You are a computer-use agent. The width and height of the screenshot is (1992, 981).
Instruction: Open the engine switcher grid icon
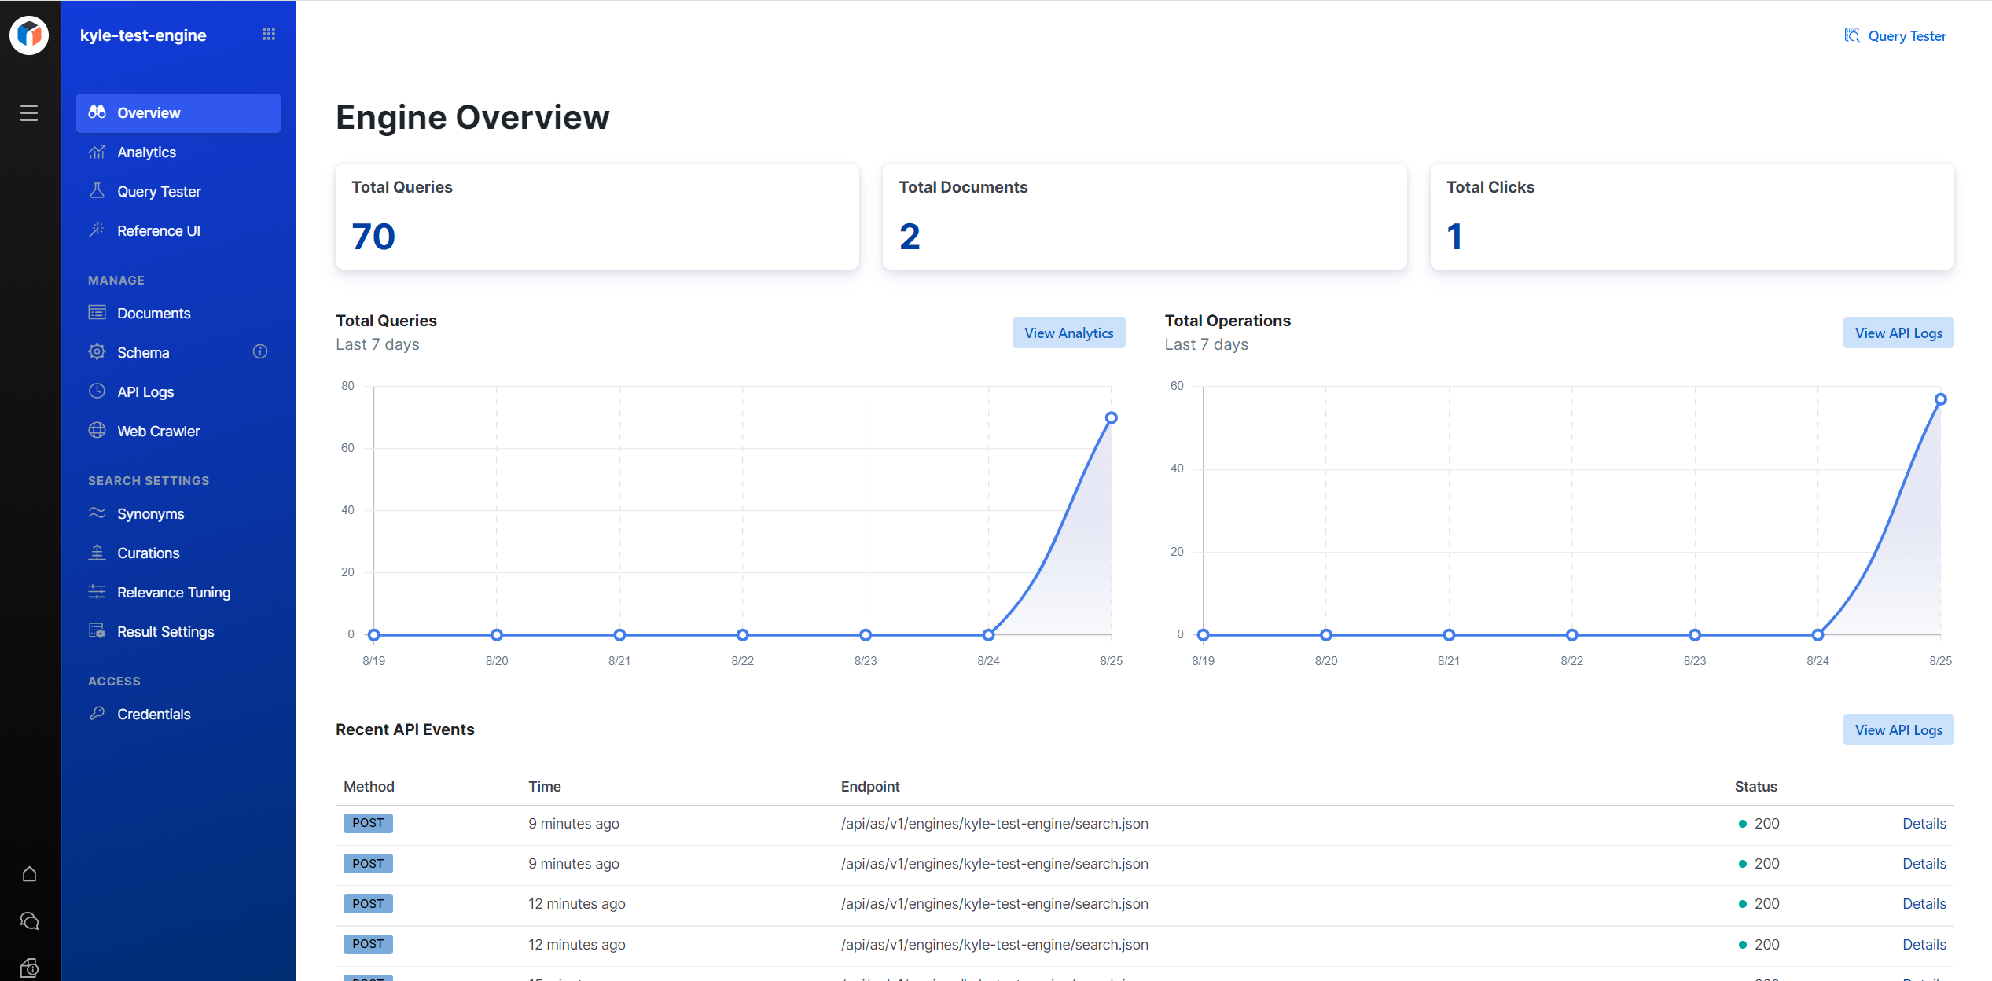tap(269, 34)
